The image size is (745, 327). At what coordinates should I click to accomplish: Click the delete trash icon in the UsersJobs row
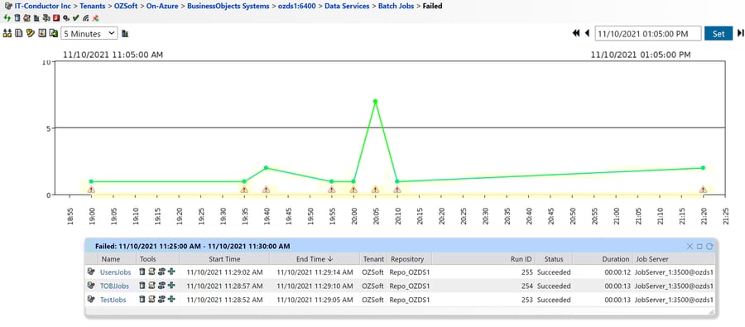click(142, 272)
